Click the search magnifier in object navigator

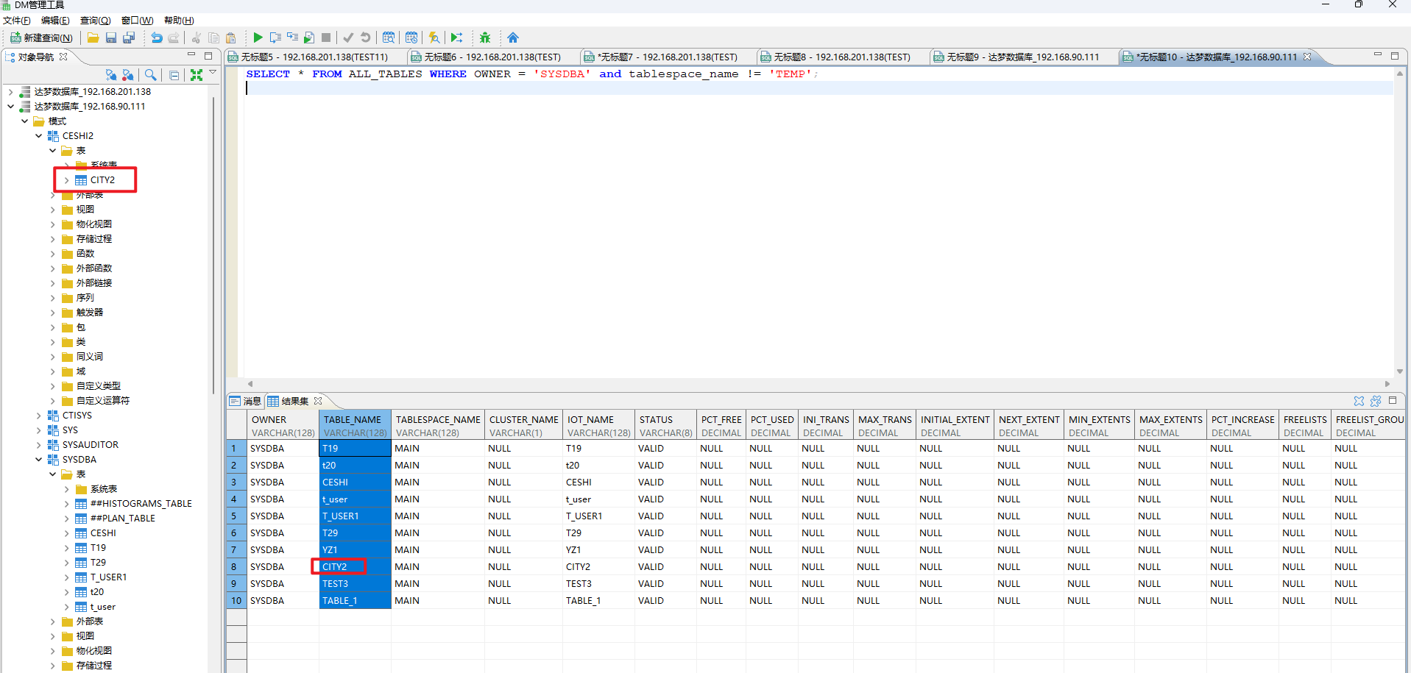pos(150,74)
